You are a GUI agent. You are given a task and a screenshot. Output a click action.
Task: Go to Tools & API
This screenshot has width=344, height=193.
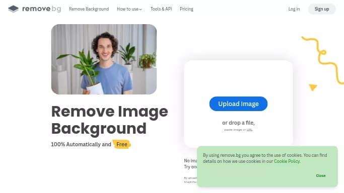(x=161, y=9)
